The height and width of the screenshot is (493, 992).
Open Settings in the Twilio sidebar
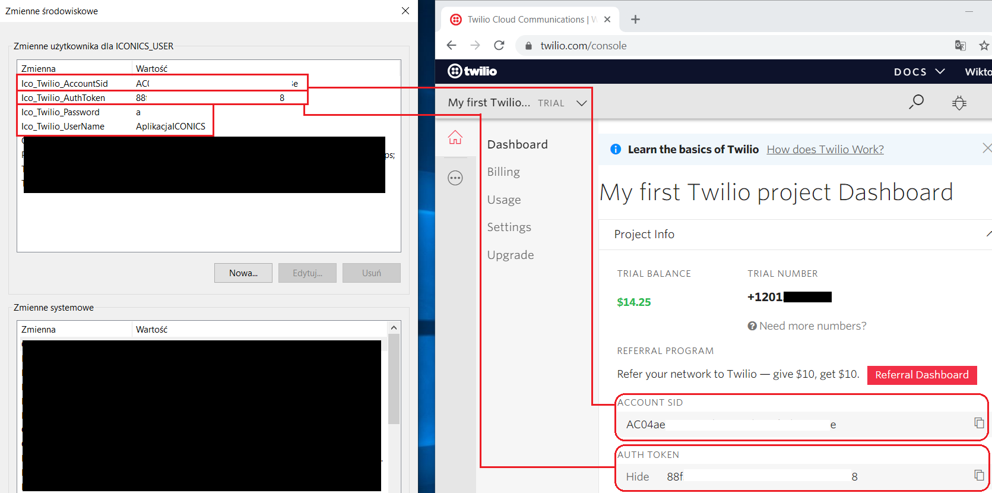pos(509,227)
